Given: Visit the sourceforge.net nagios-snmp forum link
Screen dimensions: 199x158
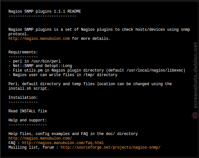Looking at the screenshot, I should 111,147.
